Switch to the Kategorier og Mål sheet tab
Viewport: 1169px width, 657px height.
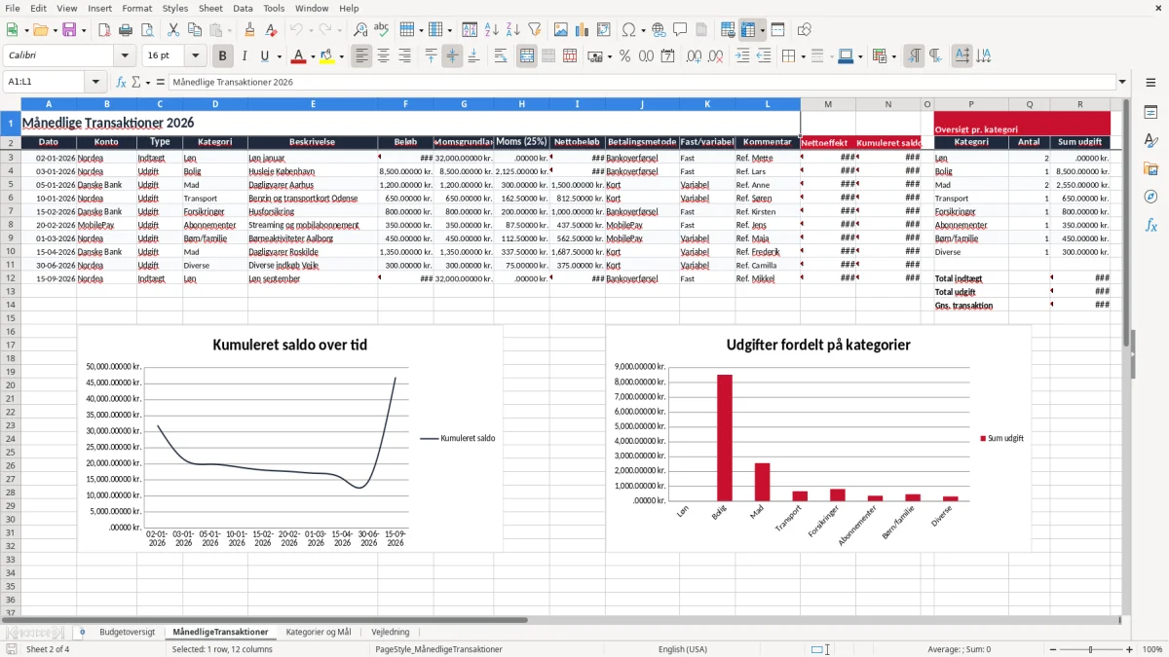point(319,633)
